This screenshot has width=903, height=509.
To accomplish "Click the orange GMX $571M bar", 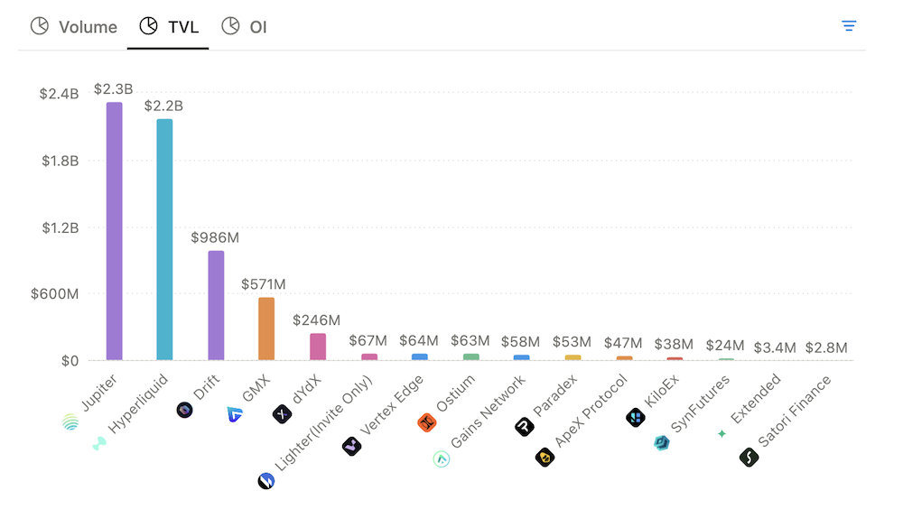I will (x=266, y=329).
